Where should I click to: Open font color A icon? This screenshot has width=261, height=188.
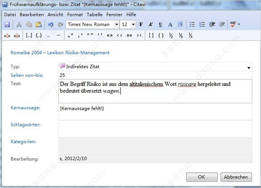170,24
